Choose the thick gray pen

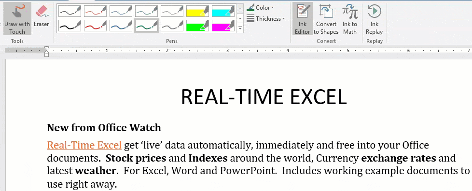(x=172, y=25)
